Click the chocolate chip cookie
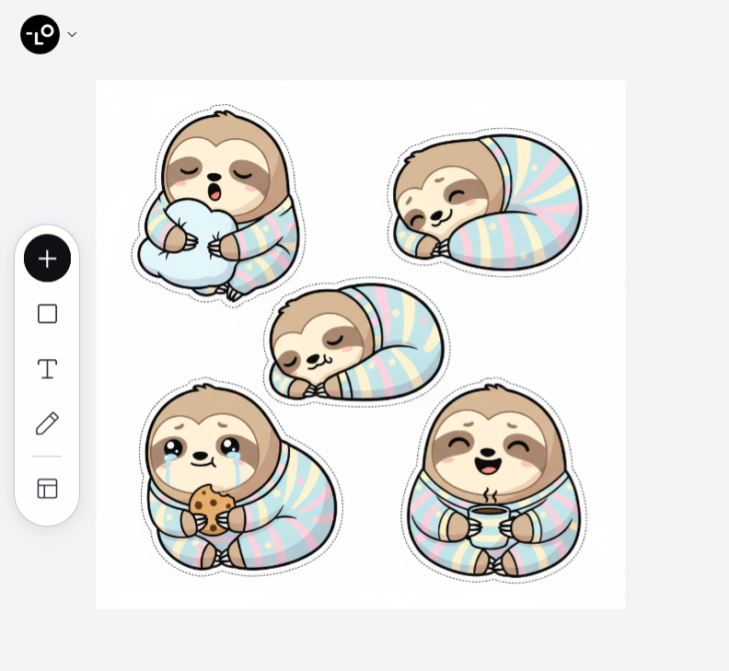Viewport: 729px width, 671px height. click(x=209, y=509)
